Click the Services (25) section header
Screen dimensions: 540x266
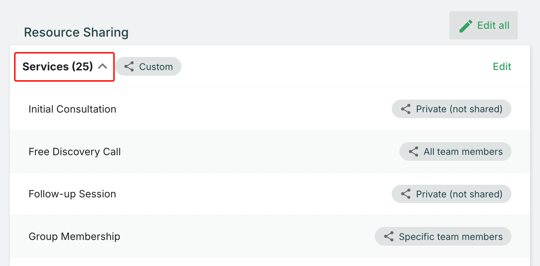point(58,66)
